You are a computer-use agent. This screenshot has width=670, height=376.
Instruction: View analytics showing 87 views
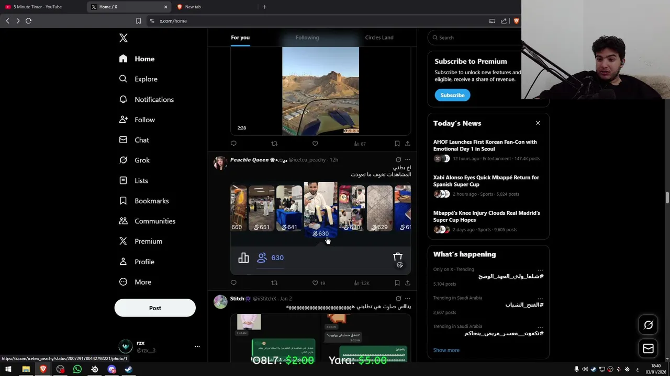tap(359, 144)
